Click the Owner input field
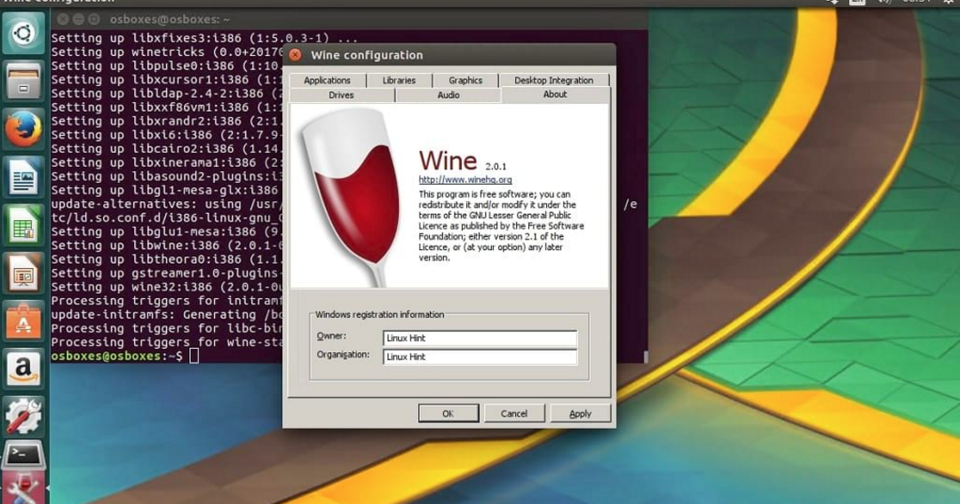The height and width of the screenshot is (504, 960). coord(480,338)
